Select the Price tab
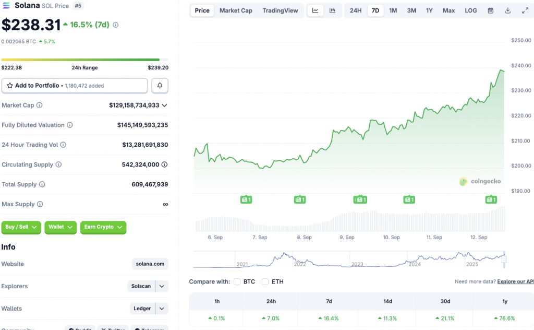The height and width of the screenshot is (330, 534). point(202,10)
